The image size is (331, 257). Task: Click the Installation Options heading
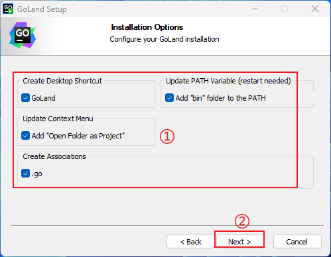pos(147,27)
